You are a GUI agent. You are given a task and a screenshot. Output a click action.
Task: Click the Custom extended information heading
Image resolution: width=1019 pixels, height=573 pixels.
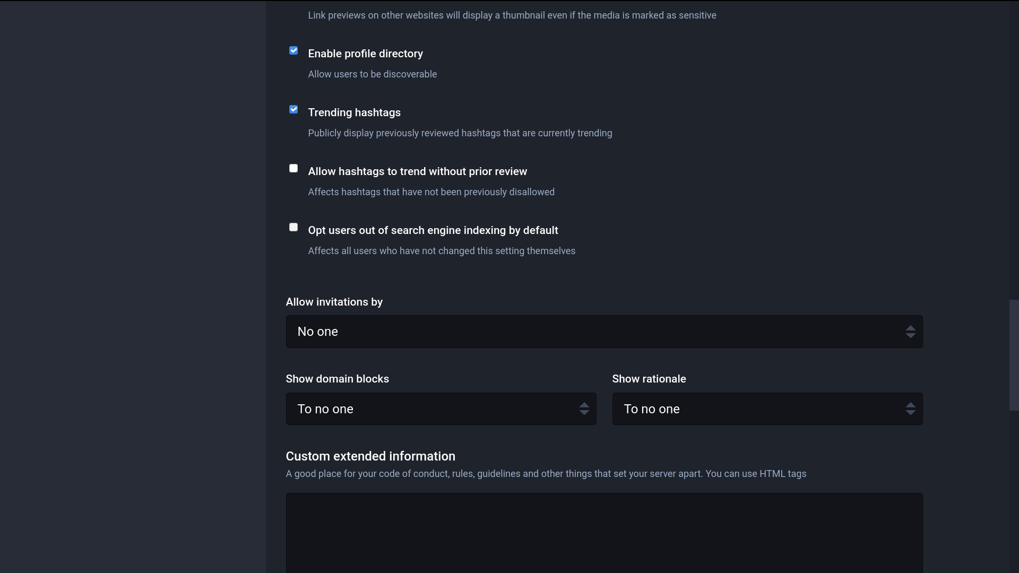tap(370, 456)
